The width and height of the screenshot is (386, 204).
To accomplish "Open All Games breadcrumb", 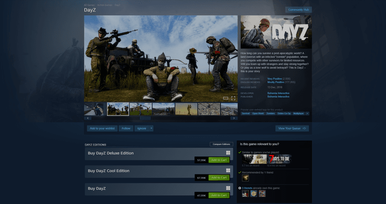I will 89,5.
